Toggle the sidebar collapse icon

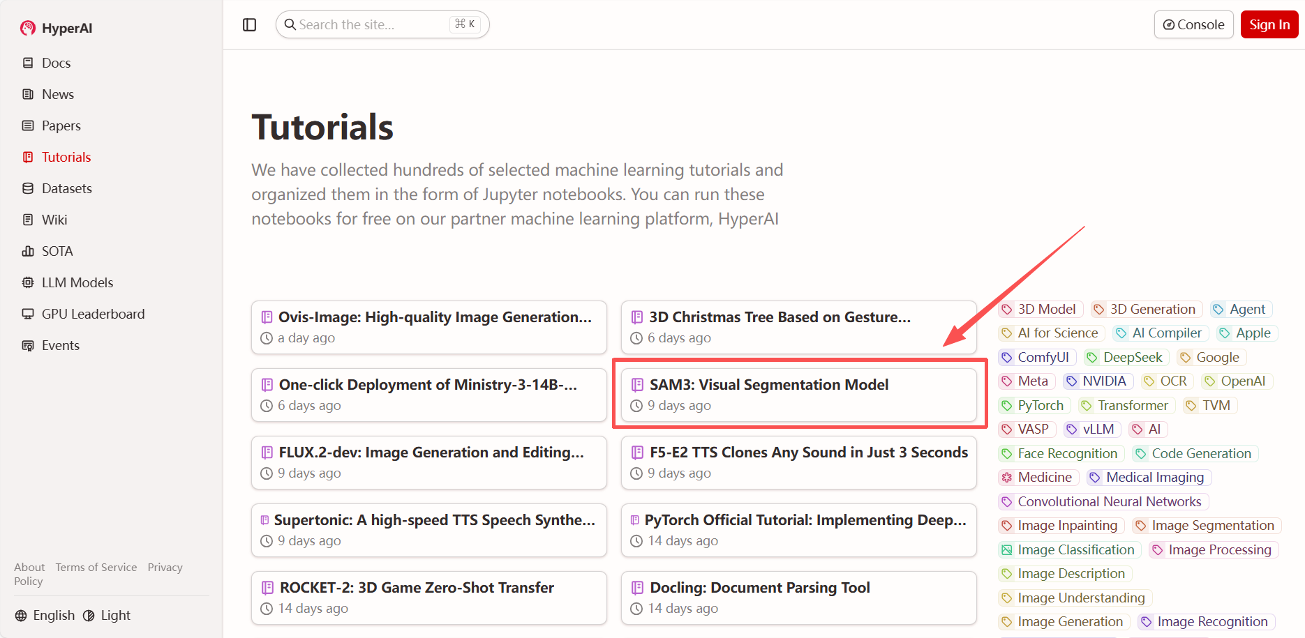[x=249, y=25]
